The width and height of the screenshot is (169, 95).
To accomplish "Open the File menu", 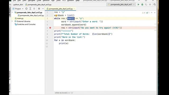I will click(14, 1).
